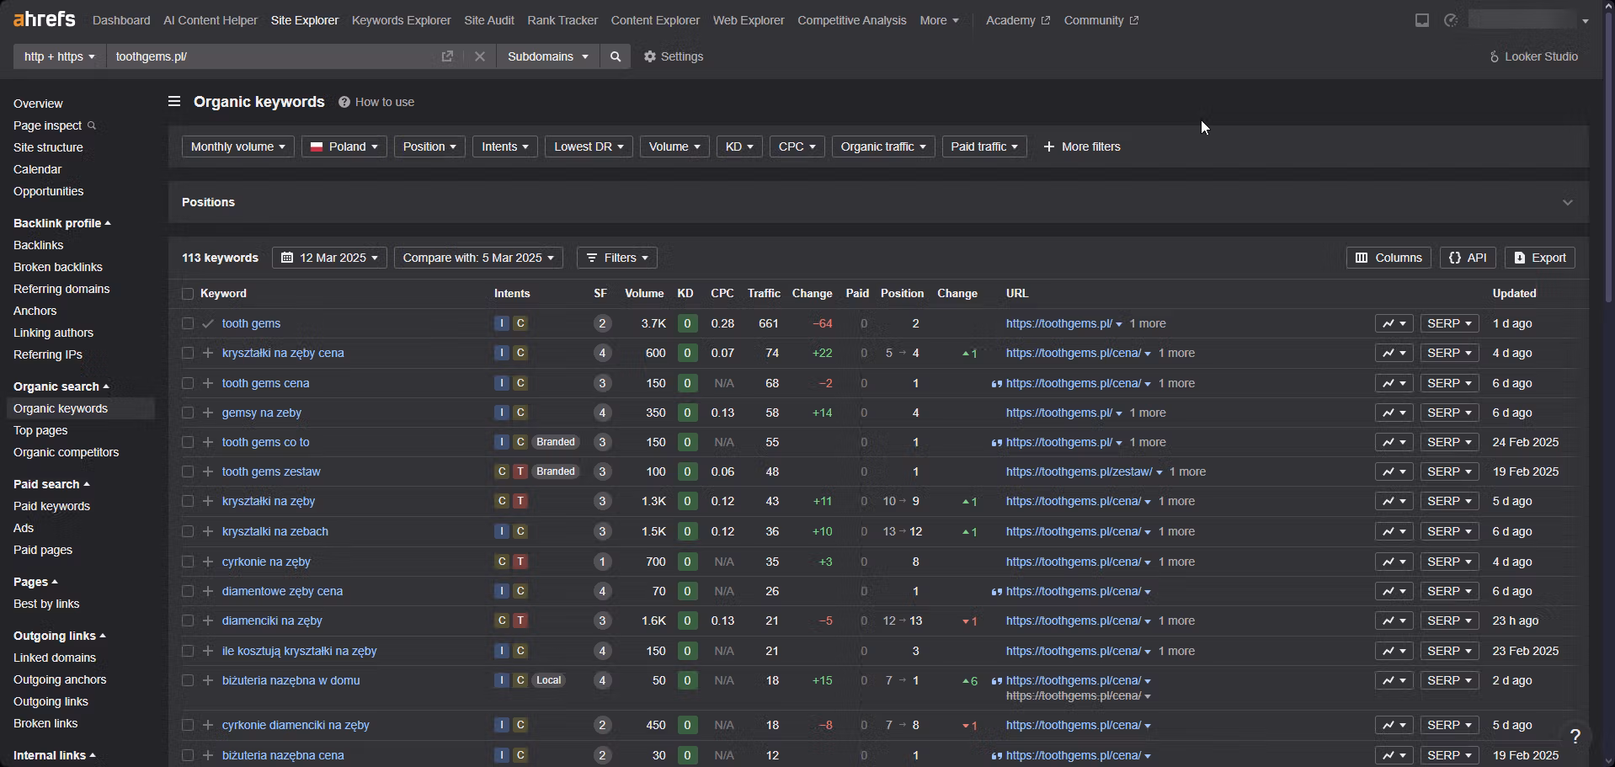Open the Poland country dropdown
1615x767 pixels.
click(344, 146)
